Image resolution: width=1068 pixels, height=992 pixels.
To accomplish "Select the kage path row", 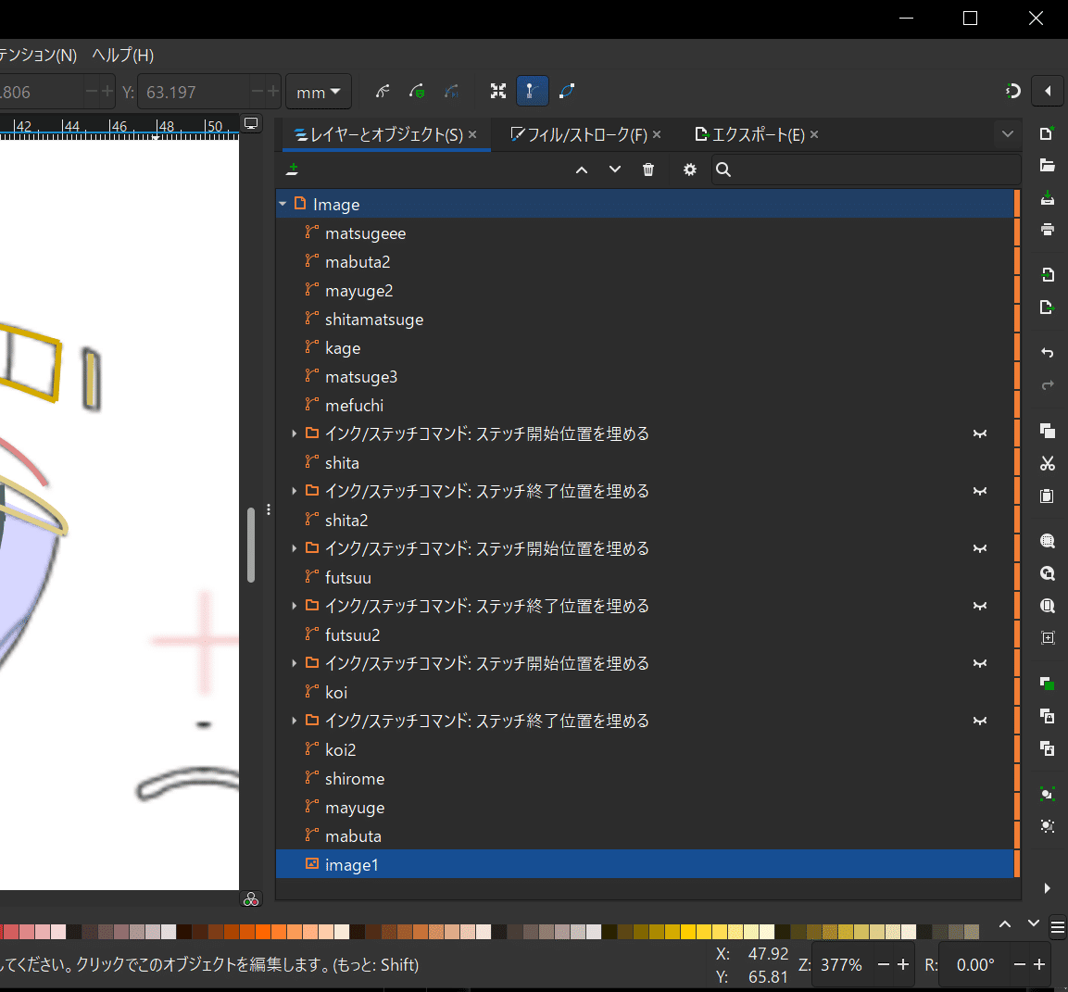I will [x=645, y=348].
